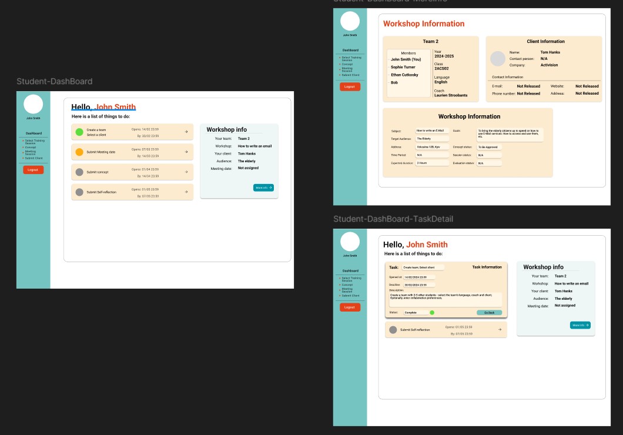
Task: Click Opened at field in Task Information
Action: click(419, 277)
